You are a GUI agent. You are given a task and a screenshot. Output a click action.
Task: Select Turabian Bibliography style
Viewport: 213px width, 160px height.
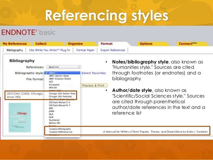[x=60, y=129]
